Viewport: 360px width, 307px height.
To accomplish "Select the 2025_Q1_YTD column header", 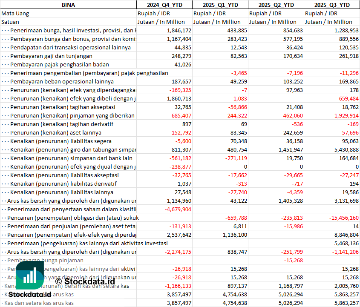I will [220, 5].
